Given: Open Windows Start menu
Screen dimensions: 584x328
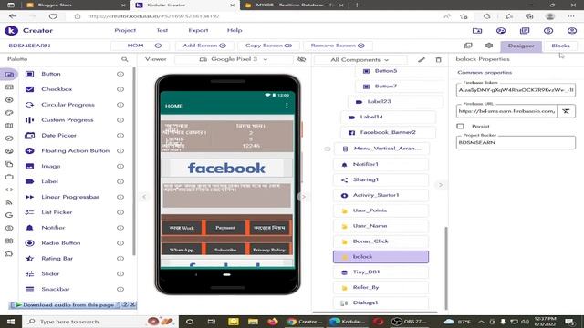Looking at the screenshot, I should 11,322.
